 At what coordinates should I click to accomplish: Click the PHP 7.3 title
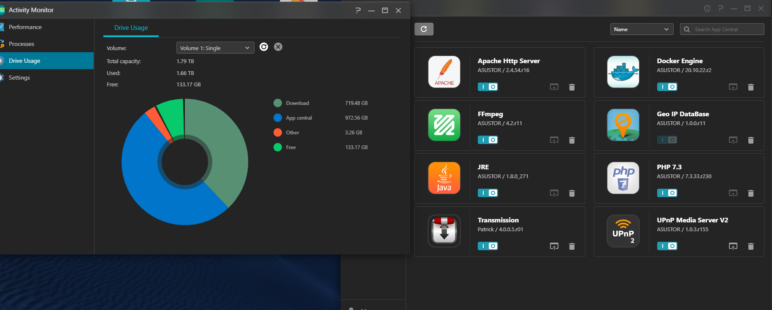(x=669, y=167)
